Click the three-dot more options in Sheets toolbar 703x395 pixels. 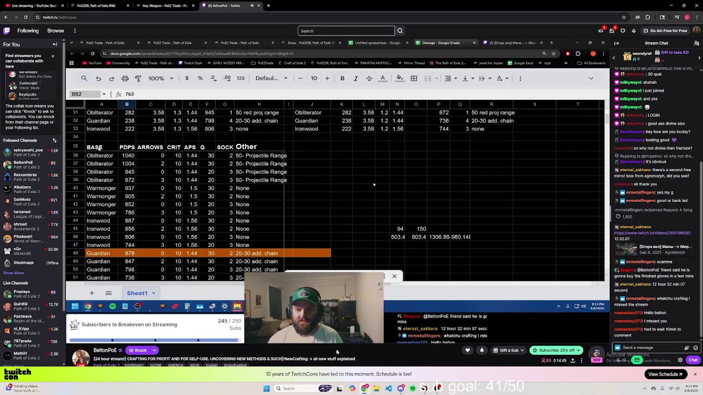[x=520, y=78]
